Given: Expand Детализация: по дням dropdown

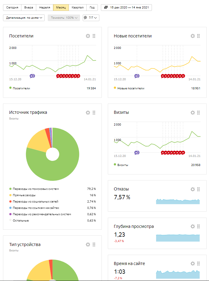Looking at the screenshot, I should coord(24,18).
